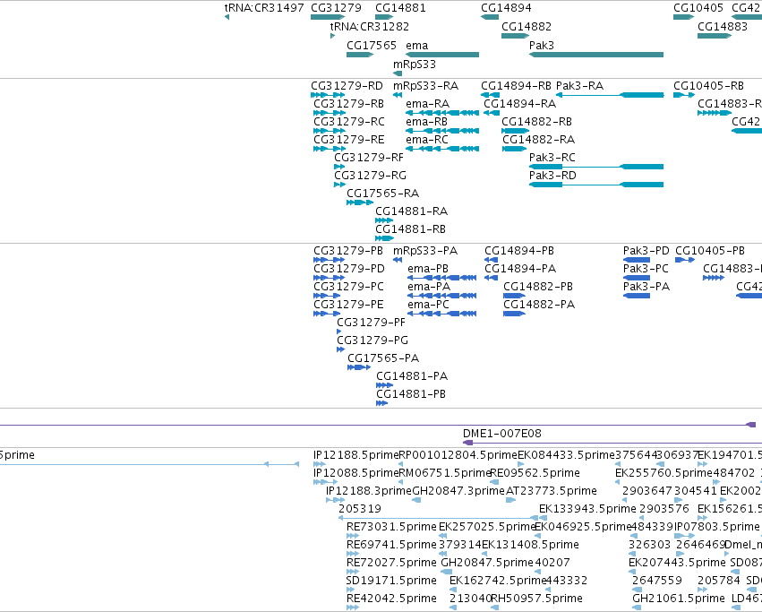This screenshot has width=762, height=612.
Task: Select transcript CG14881-RB
Action: click(384, 238)
